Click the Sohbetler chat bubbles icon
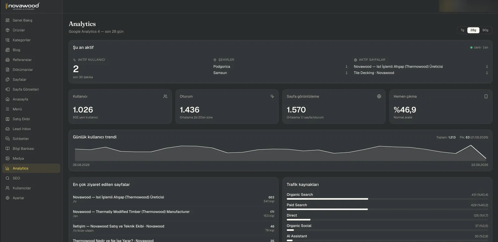Viewport: 498px width, 242px height. [x=7, y=139]
